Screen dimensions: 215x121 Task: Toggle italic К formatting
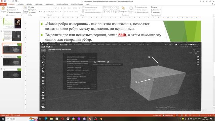coord(42,12)
